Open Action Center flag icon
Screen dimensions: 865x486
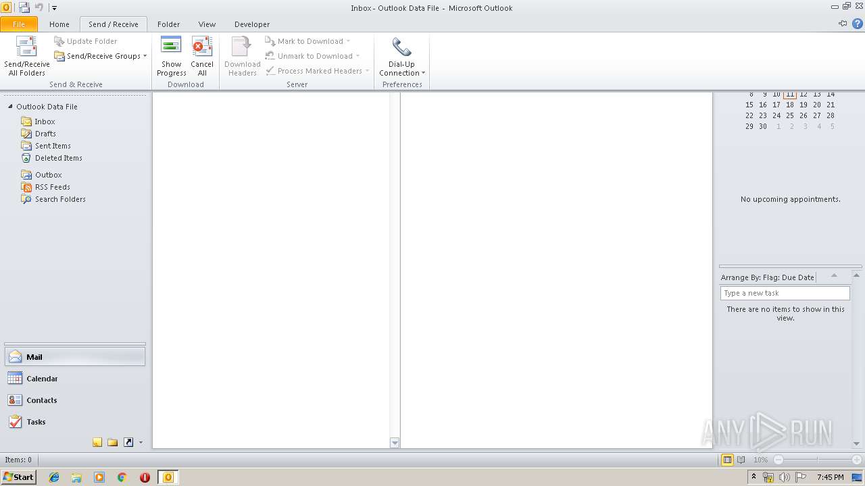pyautogui.click(x=801, y=477)
